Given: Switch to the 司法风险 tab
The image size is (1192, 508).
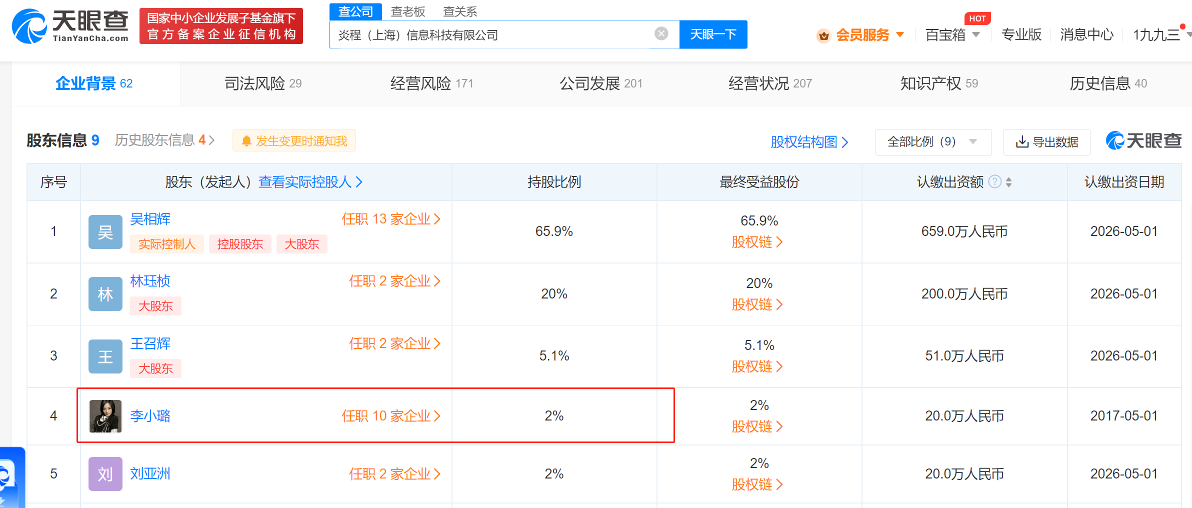Looking at the screenshot, I should click(263, 83).
